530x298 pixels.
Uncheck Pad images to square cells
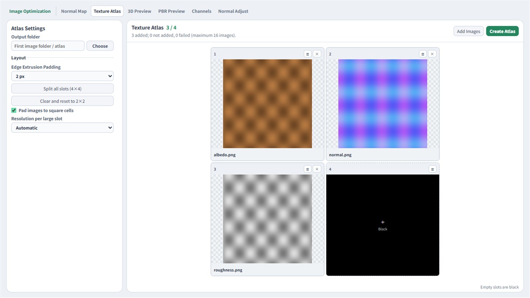tap(14, 111)
